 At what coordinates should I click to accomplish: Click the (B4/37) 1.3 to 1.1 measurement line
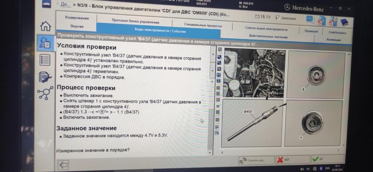[x=101, y=112]
